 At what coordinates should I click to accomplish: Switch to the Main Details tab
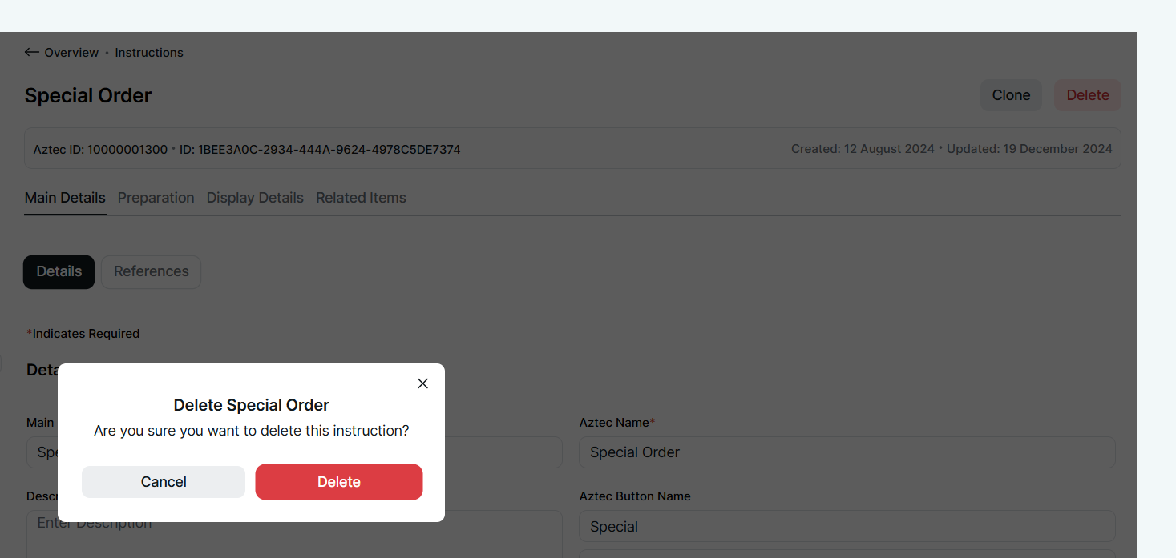tap(65, 198)
